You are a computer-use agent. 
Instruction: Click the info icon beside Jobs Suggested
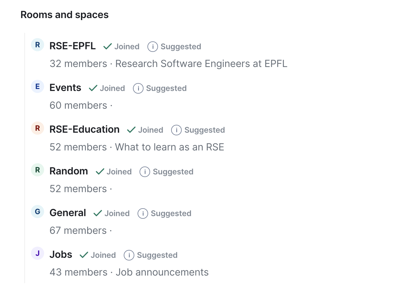129,255
